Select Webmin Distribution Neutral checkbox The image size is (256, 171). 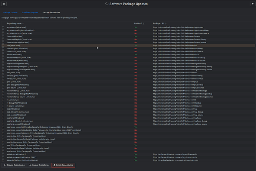coord(3,160)
